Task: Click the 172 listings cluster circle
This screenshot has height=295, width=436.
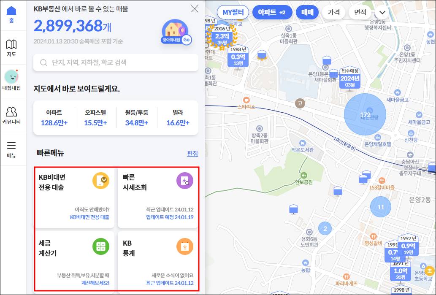Action: [365, 114]
